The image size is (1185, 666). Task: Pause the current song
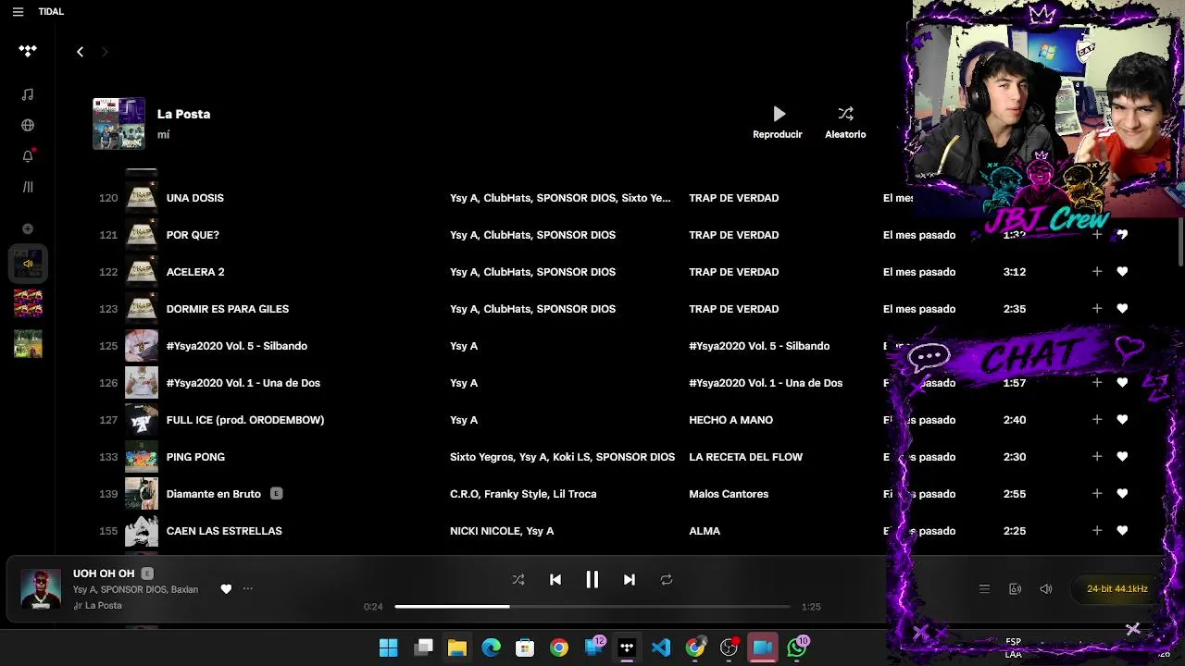[592, 580]
